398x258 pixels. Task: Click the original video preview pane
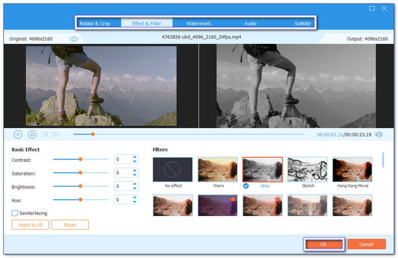tap(101, 86)
